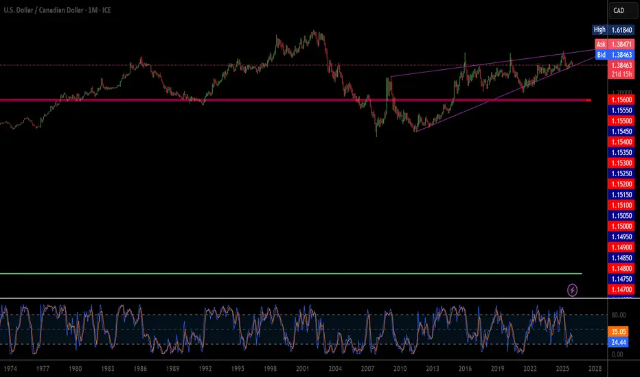Click the 1.14900 price scale label
The height and width of the screenshot is (377, 640).
(x=621, y=247)
